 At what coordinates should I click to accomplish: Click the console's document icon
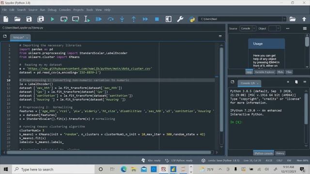coord(296,82)
